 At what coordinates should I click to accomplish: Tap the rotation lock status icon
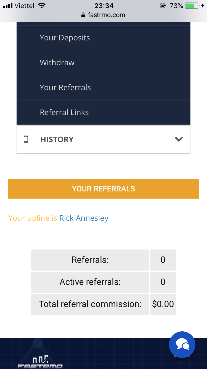(163, 6)
